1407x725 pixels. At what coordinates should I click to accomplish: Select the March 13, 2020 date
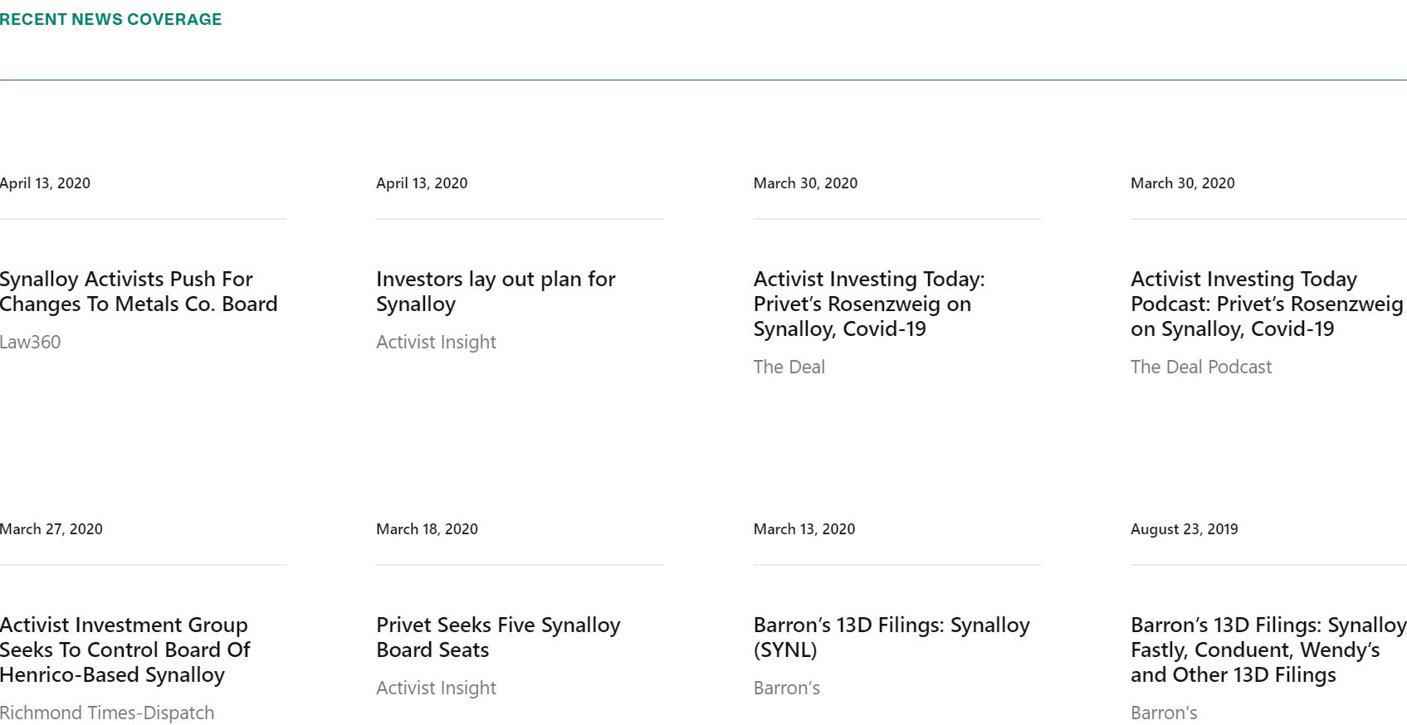804,529
